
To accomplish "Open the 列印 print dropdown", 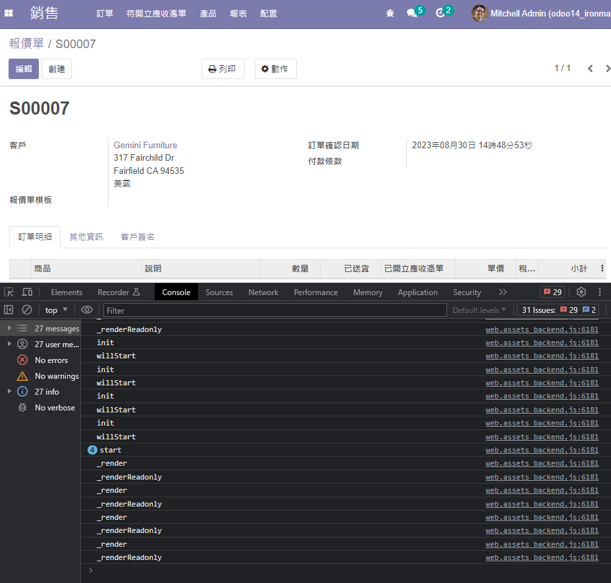I will [x=223, y=69].
